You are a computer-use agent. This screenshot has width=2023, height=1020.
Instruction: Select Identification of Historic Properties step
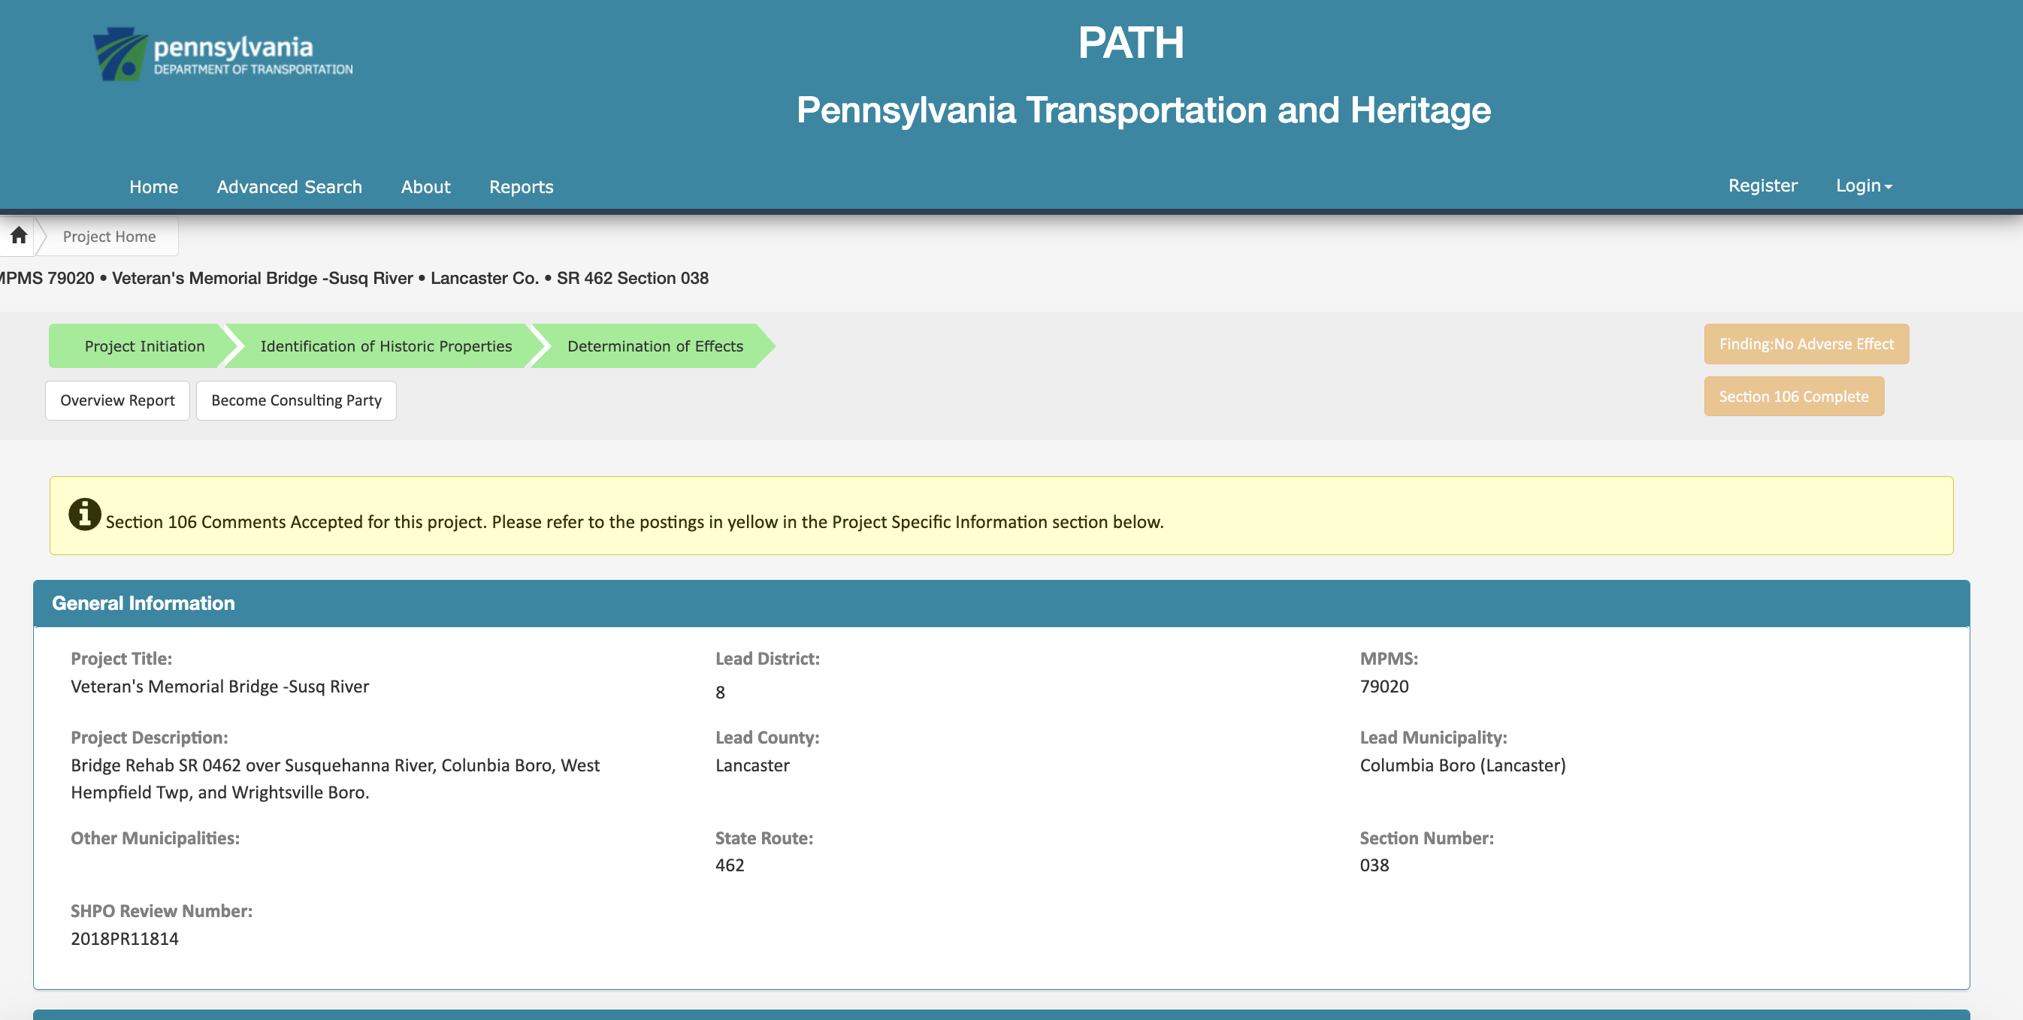click(386, 346)
